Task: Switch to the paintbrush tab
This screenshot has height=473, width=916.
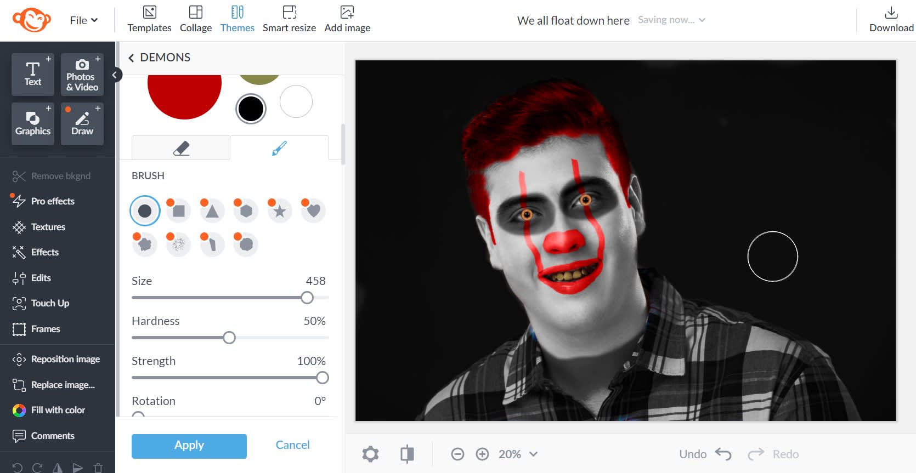Action: (x=279, y=148)
